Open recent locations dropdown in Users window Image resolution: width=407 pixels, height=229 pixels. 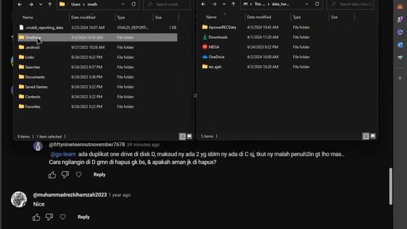click(41, 4)
